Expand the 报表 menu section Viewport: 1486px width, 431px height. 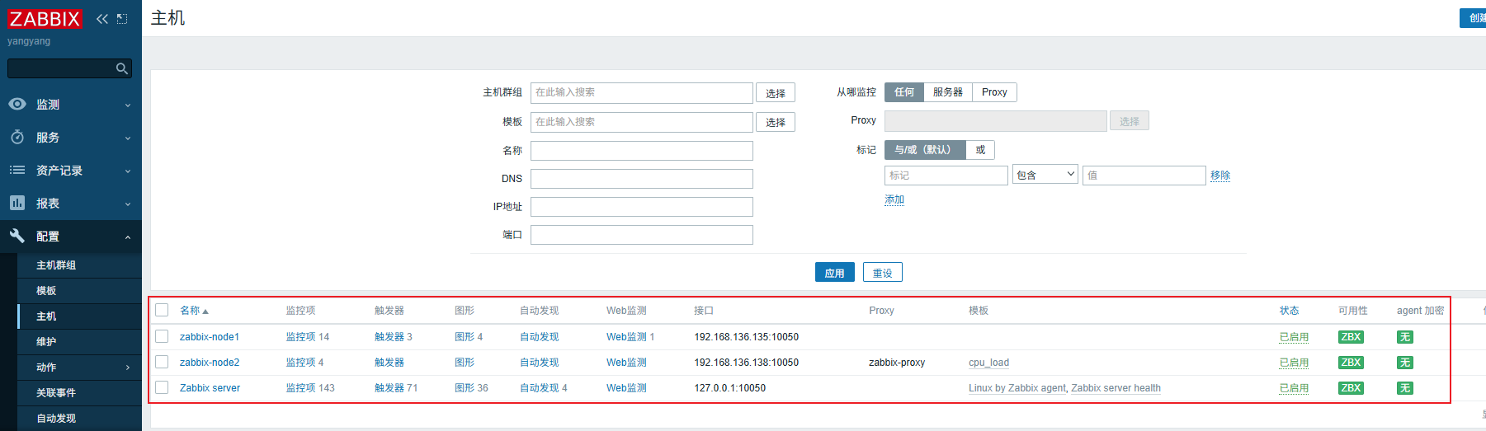[x=128, y=204]
